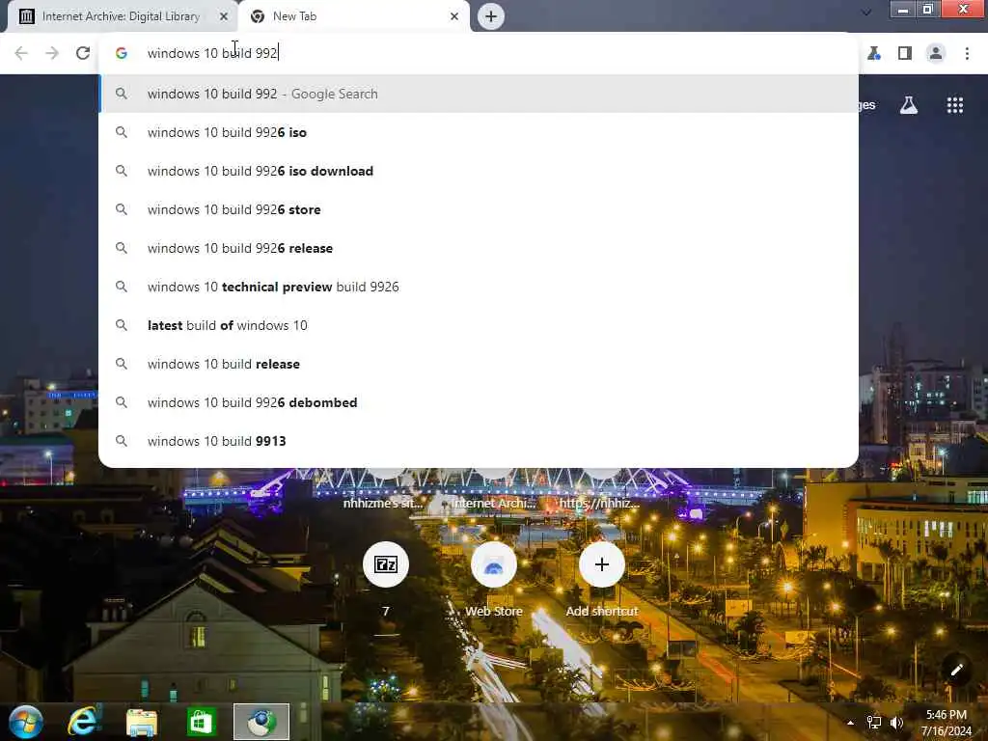Click the customize page pencil icon
The width and height of the screenshot is (988, 741).
click(x=956, y=670)
